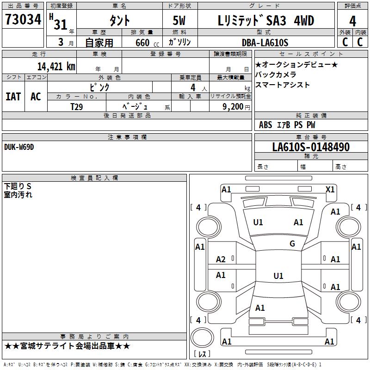Select the 自家用 vehicle history value
This screenshot has height=370, width=370.
tap(99, 43)
